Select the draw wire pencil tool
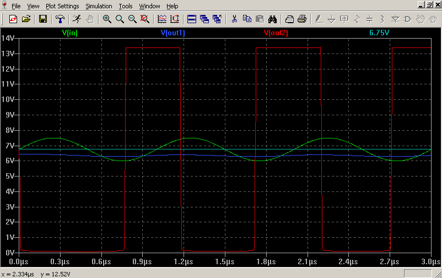 point(319,19)
